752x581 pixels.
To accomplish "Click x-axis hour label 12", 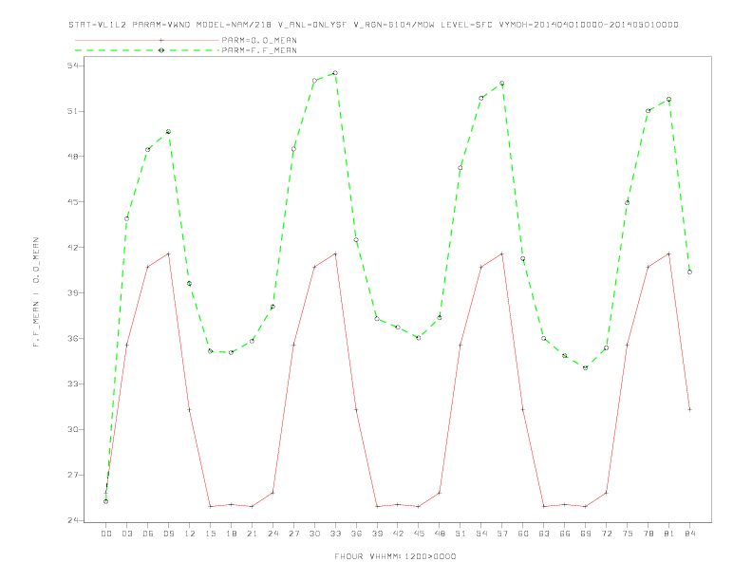I will point(190,534).
